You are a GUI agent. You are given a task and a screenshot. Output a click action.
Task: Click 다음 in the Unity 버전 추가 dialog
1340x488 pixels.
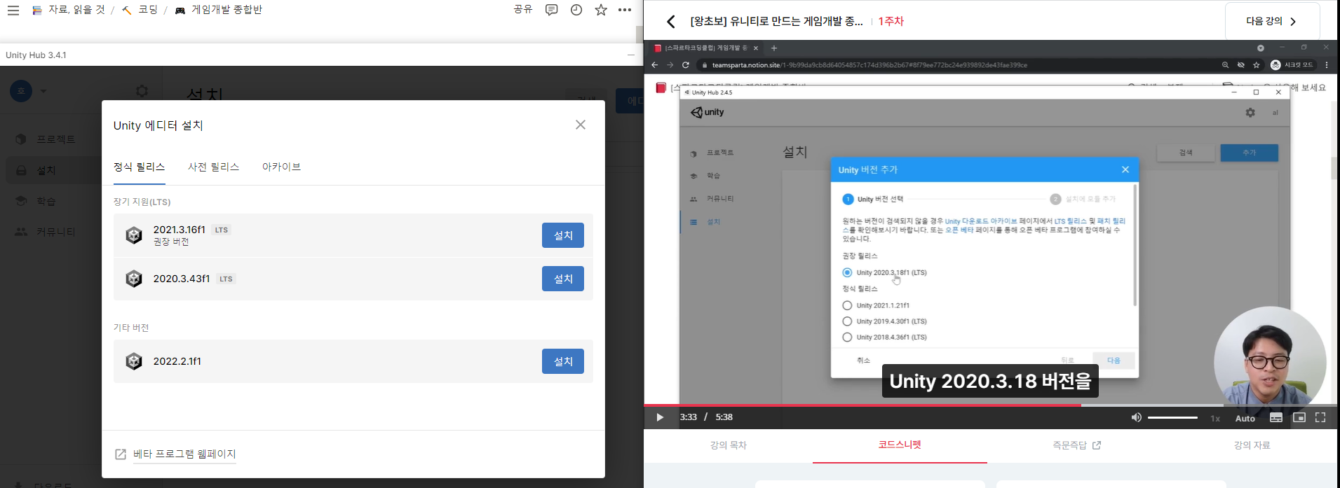[x=1114, y=360]
